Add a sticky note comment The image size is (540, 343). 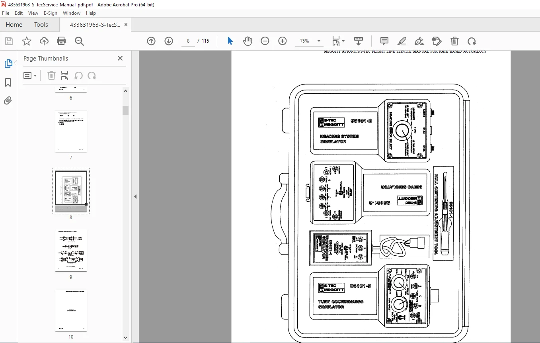(384, 41)
